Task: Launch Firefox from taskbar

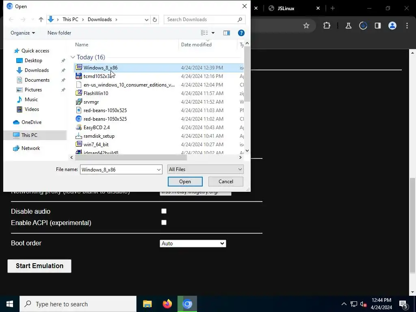Action: pyautogui.click(x=167, y=304)
